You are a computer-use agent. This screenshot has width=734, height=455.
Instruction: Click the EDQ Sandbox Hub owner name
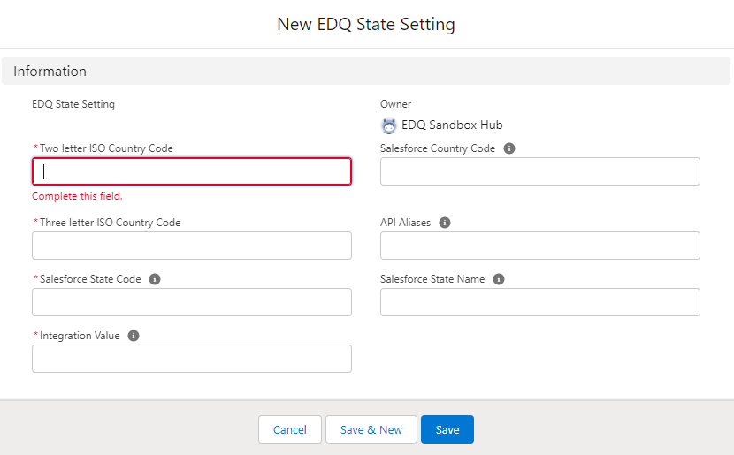click(x=452, y=125)
